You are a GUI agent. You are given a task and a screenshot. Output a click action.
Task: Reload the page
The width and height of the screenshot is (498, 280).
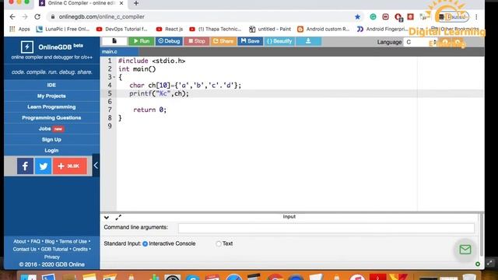37,17
